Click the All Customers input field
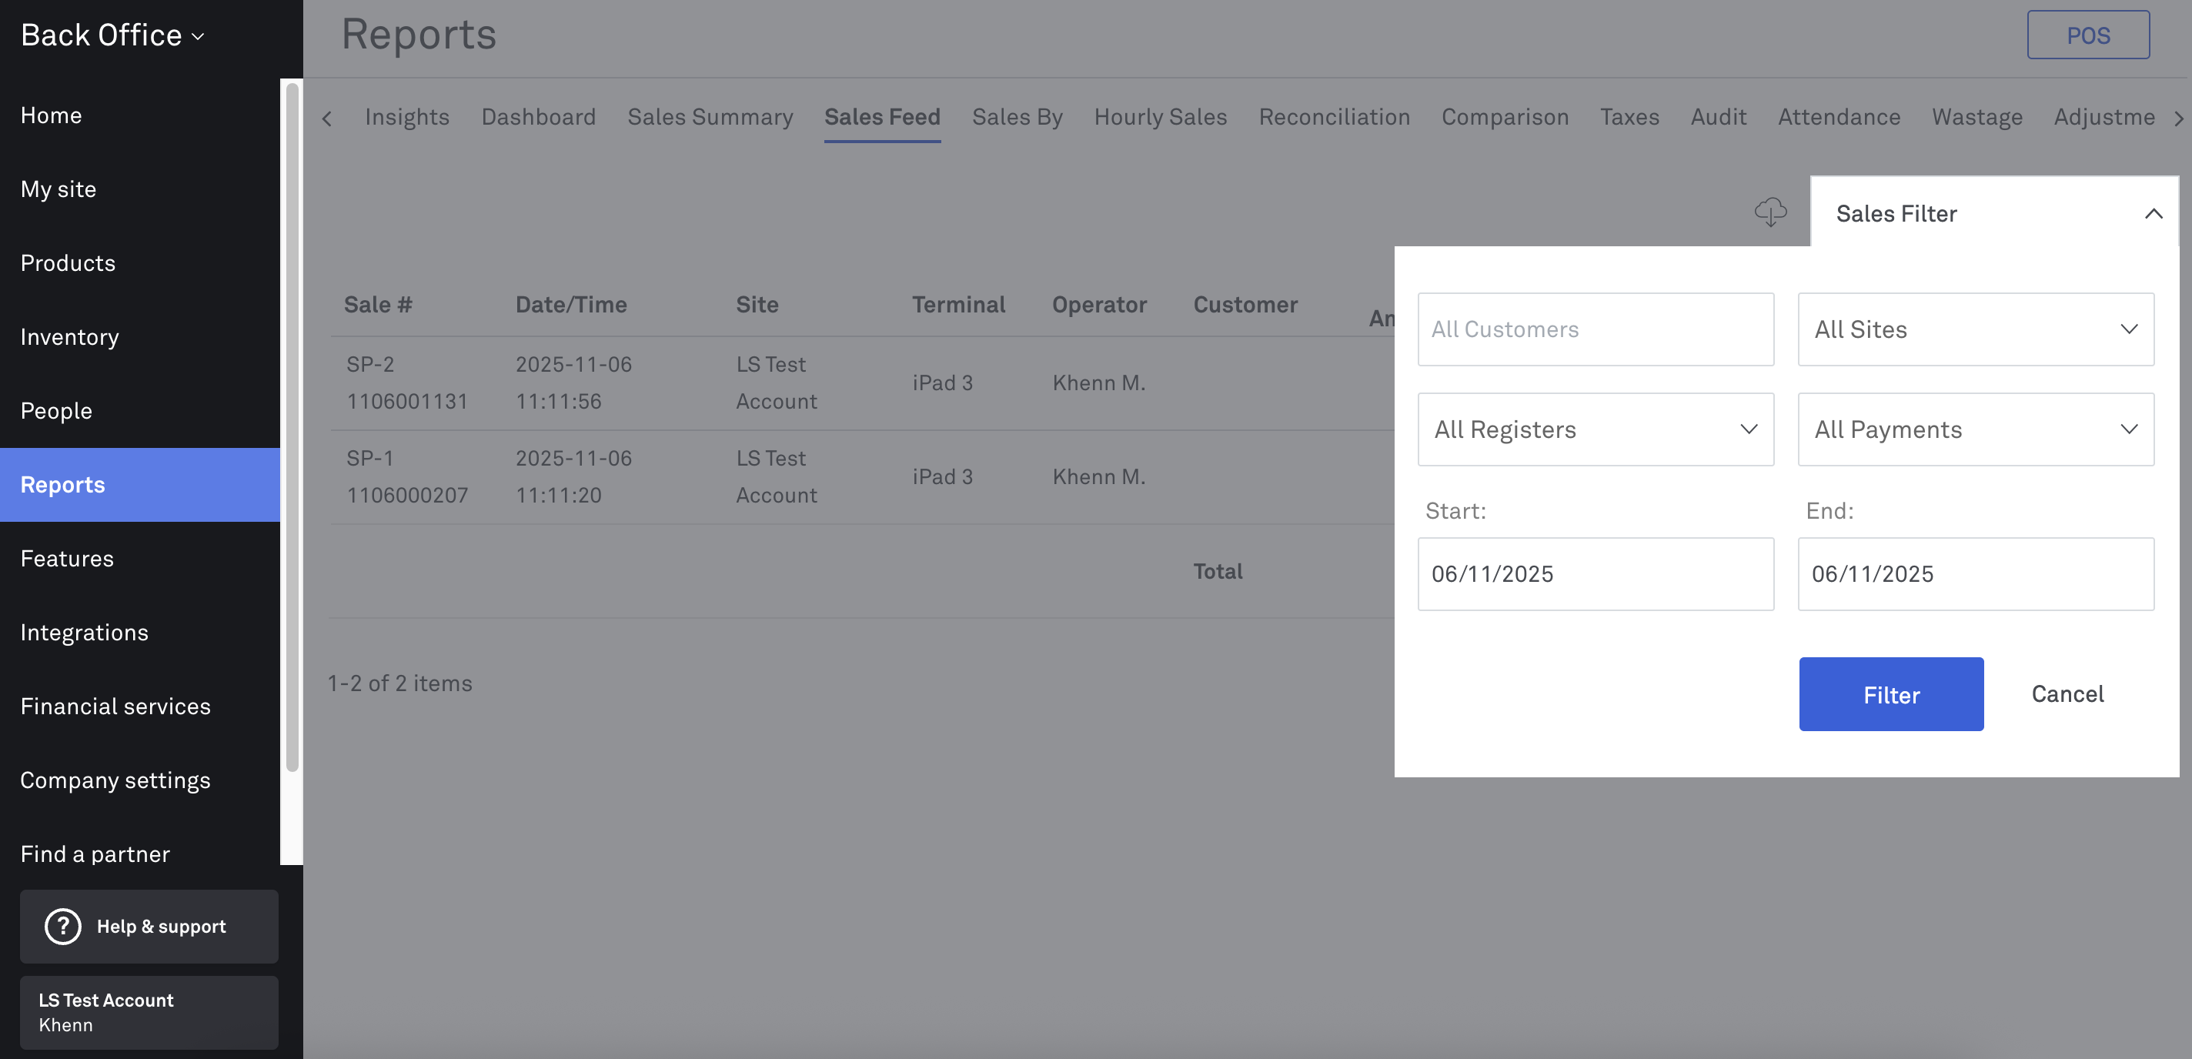 coord(1596,329)
